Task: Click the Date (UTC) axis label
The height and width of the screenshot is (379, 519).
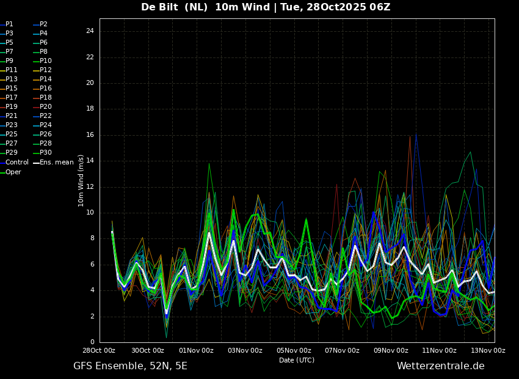Action: (x=297, y=360)
